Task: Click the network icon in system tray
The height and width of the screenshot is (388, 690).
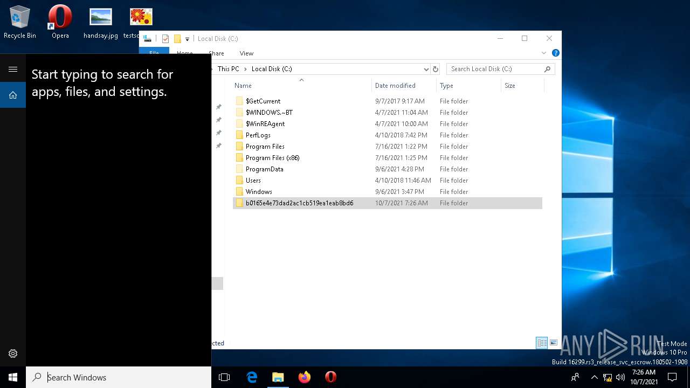Action: (x=608, y=377)
